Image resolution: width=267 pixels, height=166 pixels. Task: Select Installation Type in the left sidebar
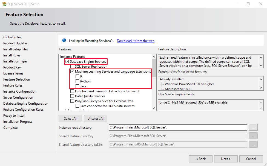click(x=15, y=61)
